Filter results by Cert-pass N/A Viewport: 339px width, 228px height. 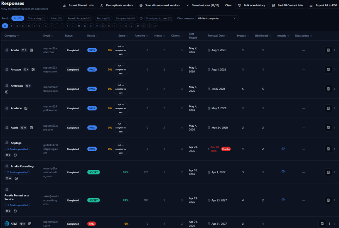(125, 18)
